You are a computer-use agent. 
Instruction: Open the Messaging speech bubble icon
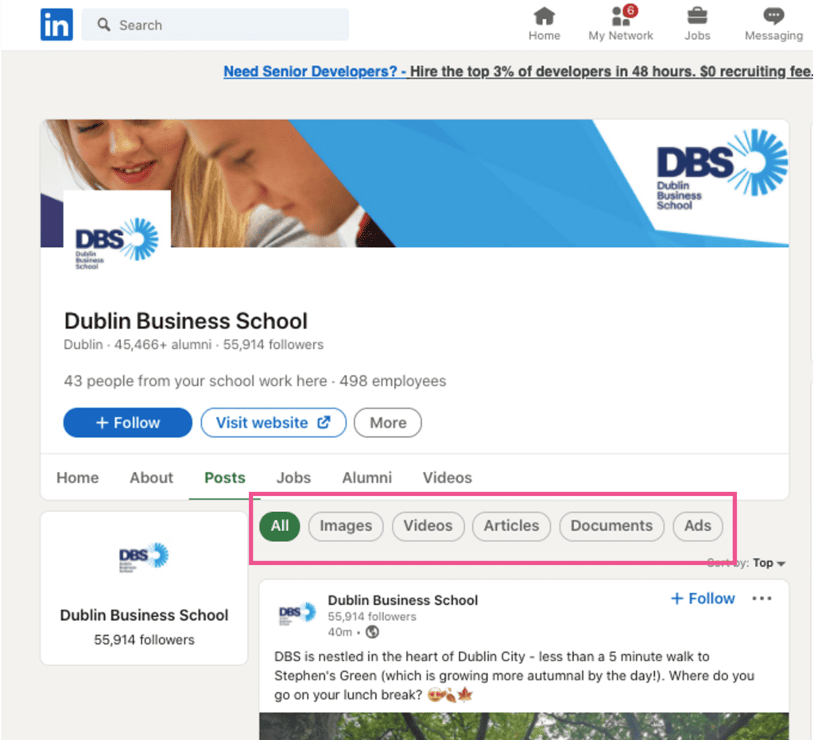pos(773,24)
